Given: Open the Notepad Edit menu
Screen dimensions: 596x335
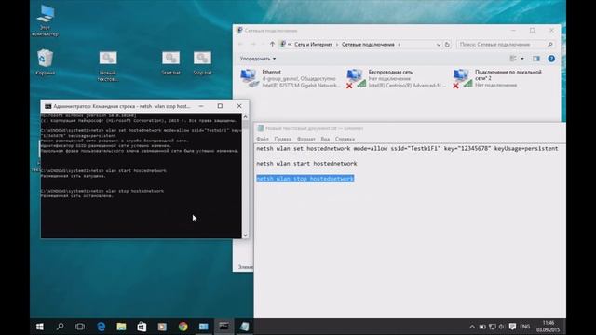Looking at the screenshot, I should [x=283, y=139].
